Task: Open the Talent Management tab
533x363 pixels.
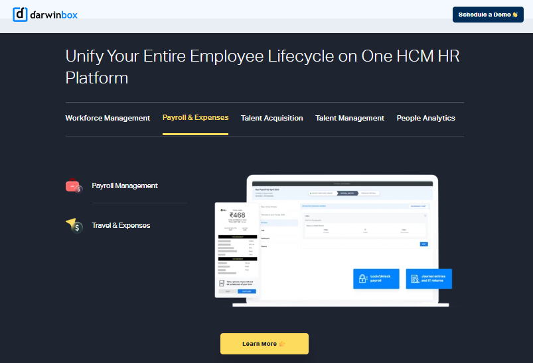Action: tap(350, 118)
